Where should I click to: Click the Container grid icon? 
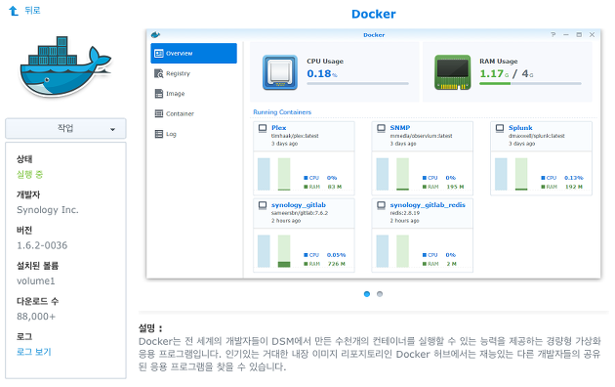point(158,113)
